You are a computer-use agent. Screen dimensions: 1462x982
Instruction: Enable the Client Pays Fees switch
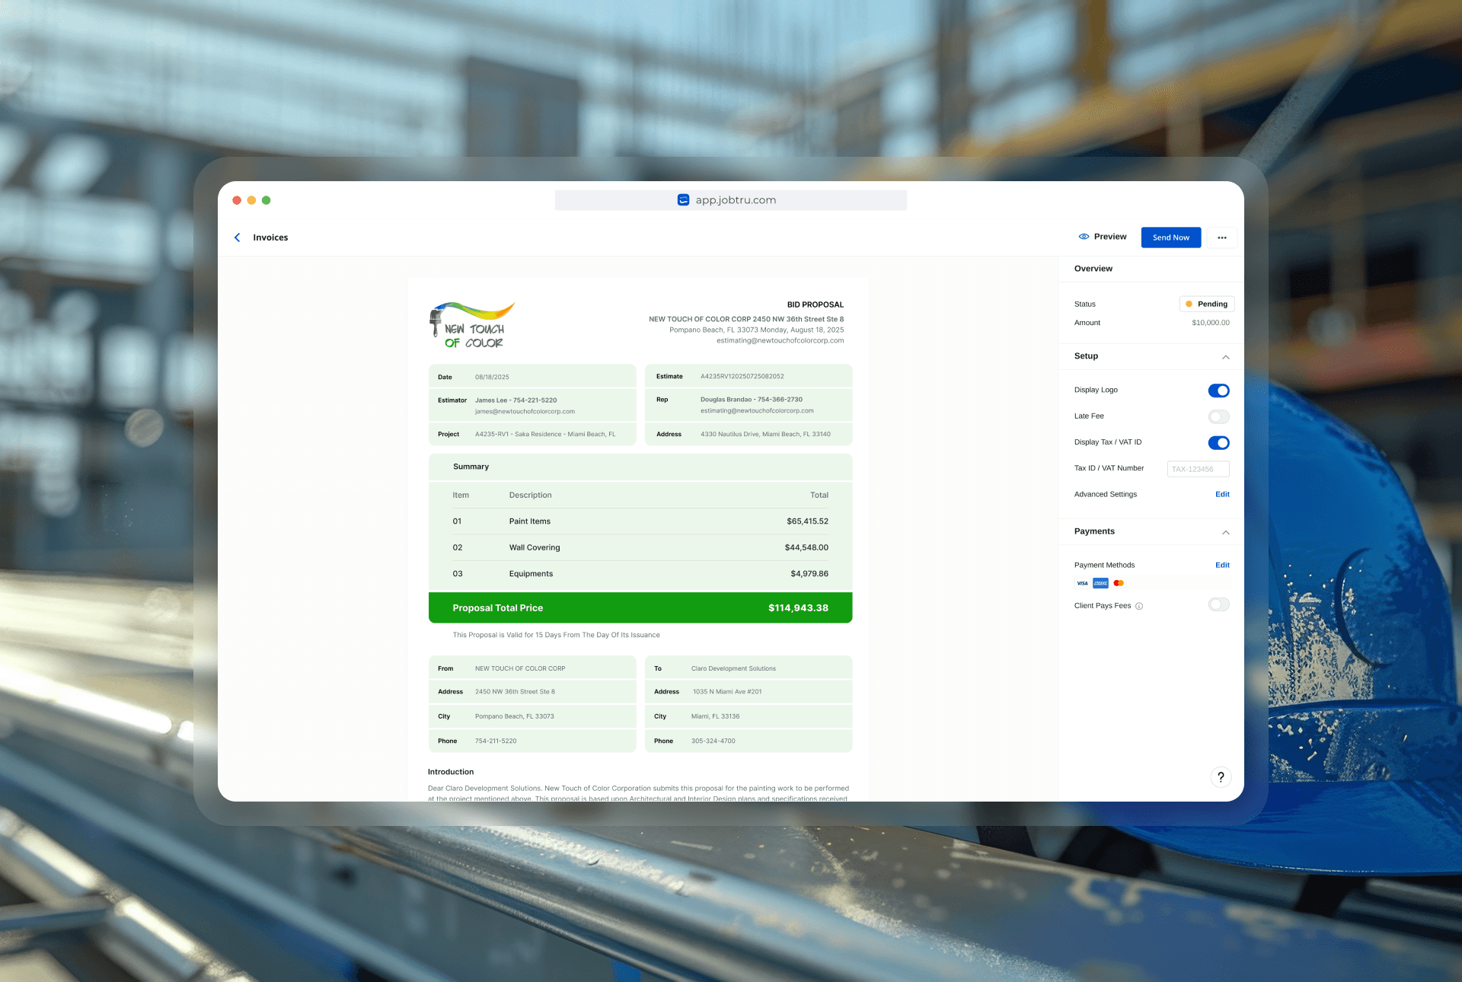pyautogui.click(x=1218, y=605)
